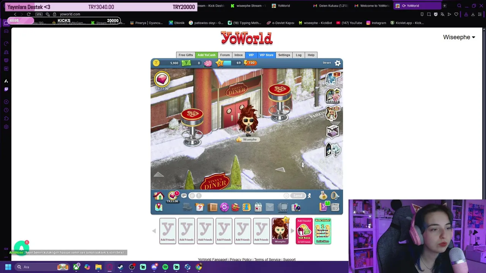Show next friends with right arrow
486x273 pixels.
click(x=292, y=231)
